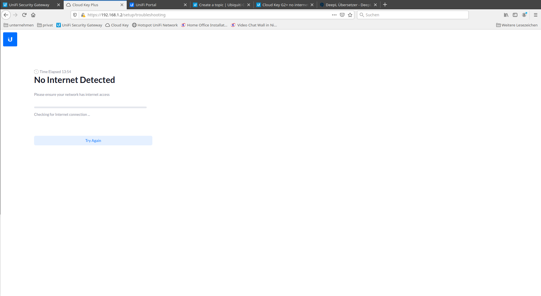Click the No Internet Detected heading
The height and width of the screenshot is (296, 541).
pyautogui.click(x=75, y=80)
